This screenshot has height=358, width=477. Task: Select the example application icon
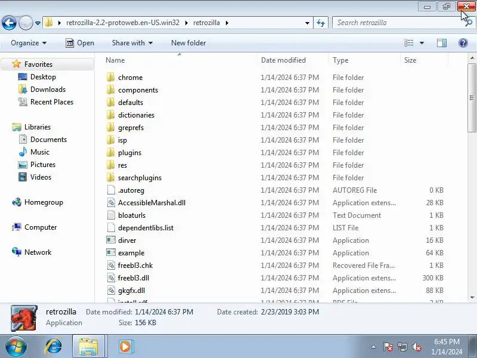[111, 252]
